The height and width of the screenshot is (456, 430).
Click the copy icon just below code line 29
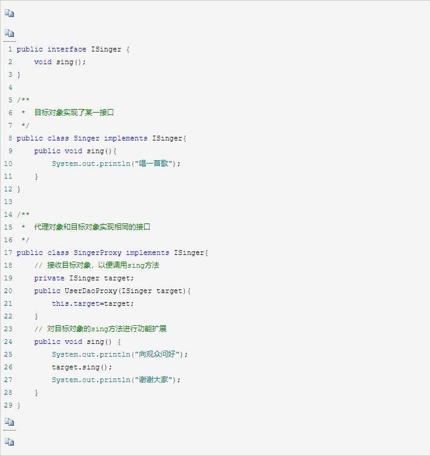(9, 421)
